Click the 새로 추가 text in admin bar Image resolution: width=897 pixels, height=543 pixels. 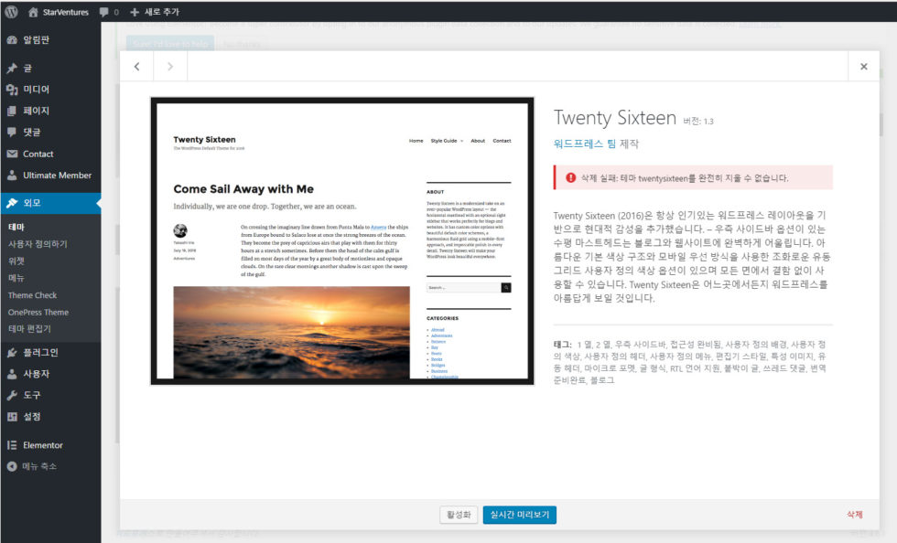tap(162, 12)
